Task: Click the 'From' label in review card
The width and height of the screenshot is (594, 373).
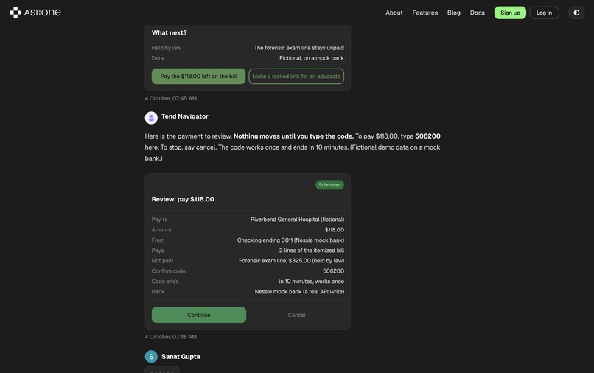Action: pos(158,240)
